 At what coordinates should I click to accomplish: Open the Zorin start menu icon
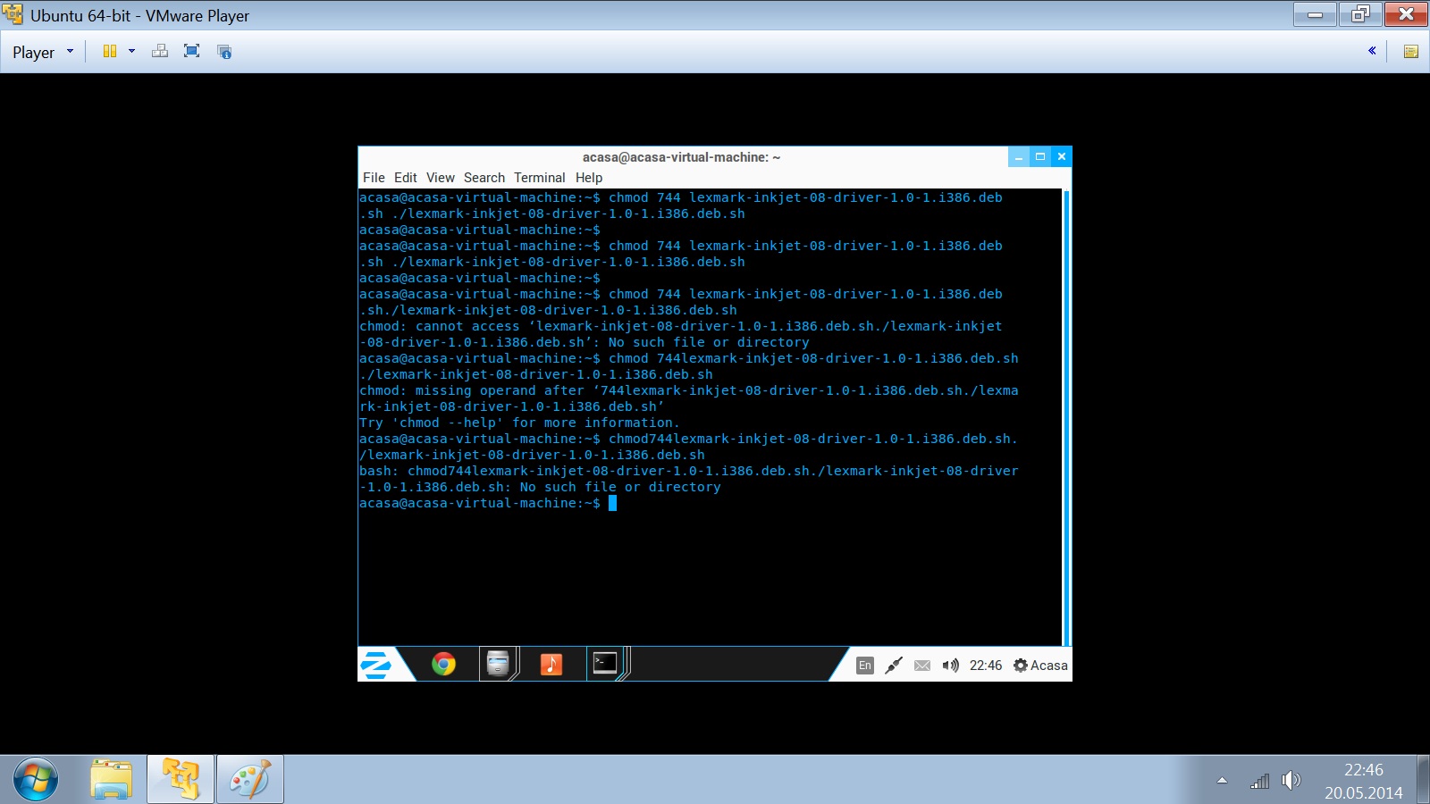point(376,665)
